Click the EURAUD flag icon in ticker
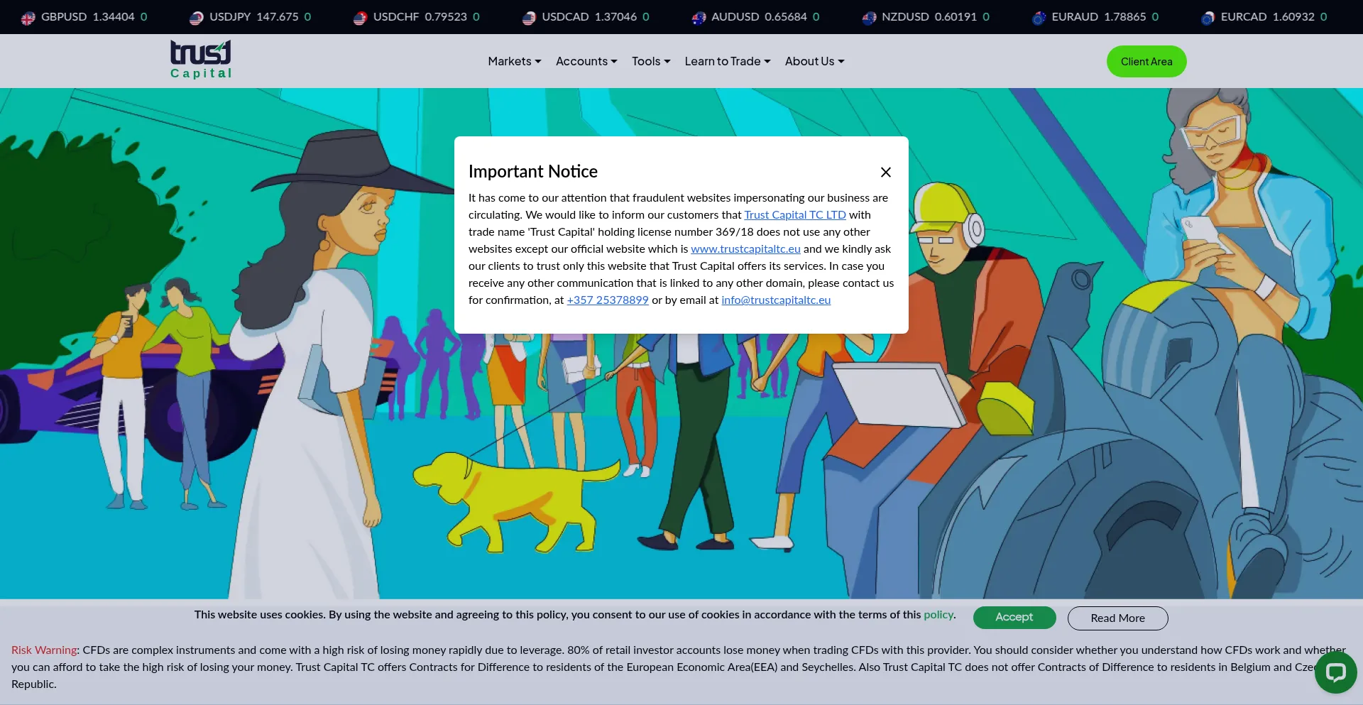 (1039, 18)
